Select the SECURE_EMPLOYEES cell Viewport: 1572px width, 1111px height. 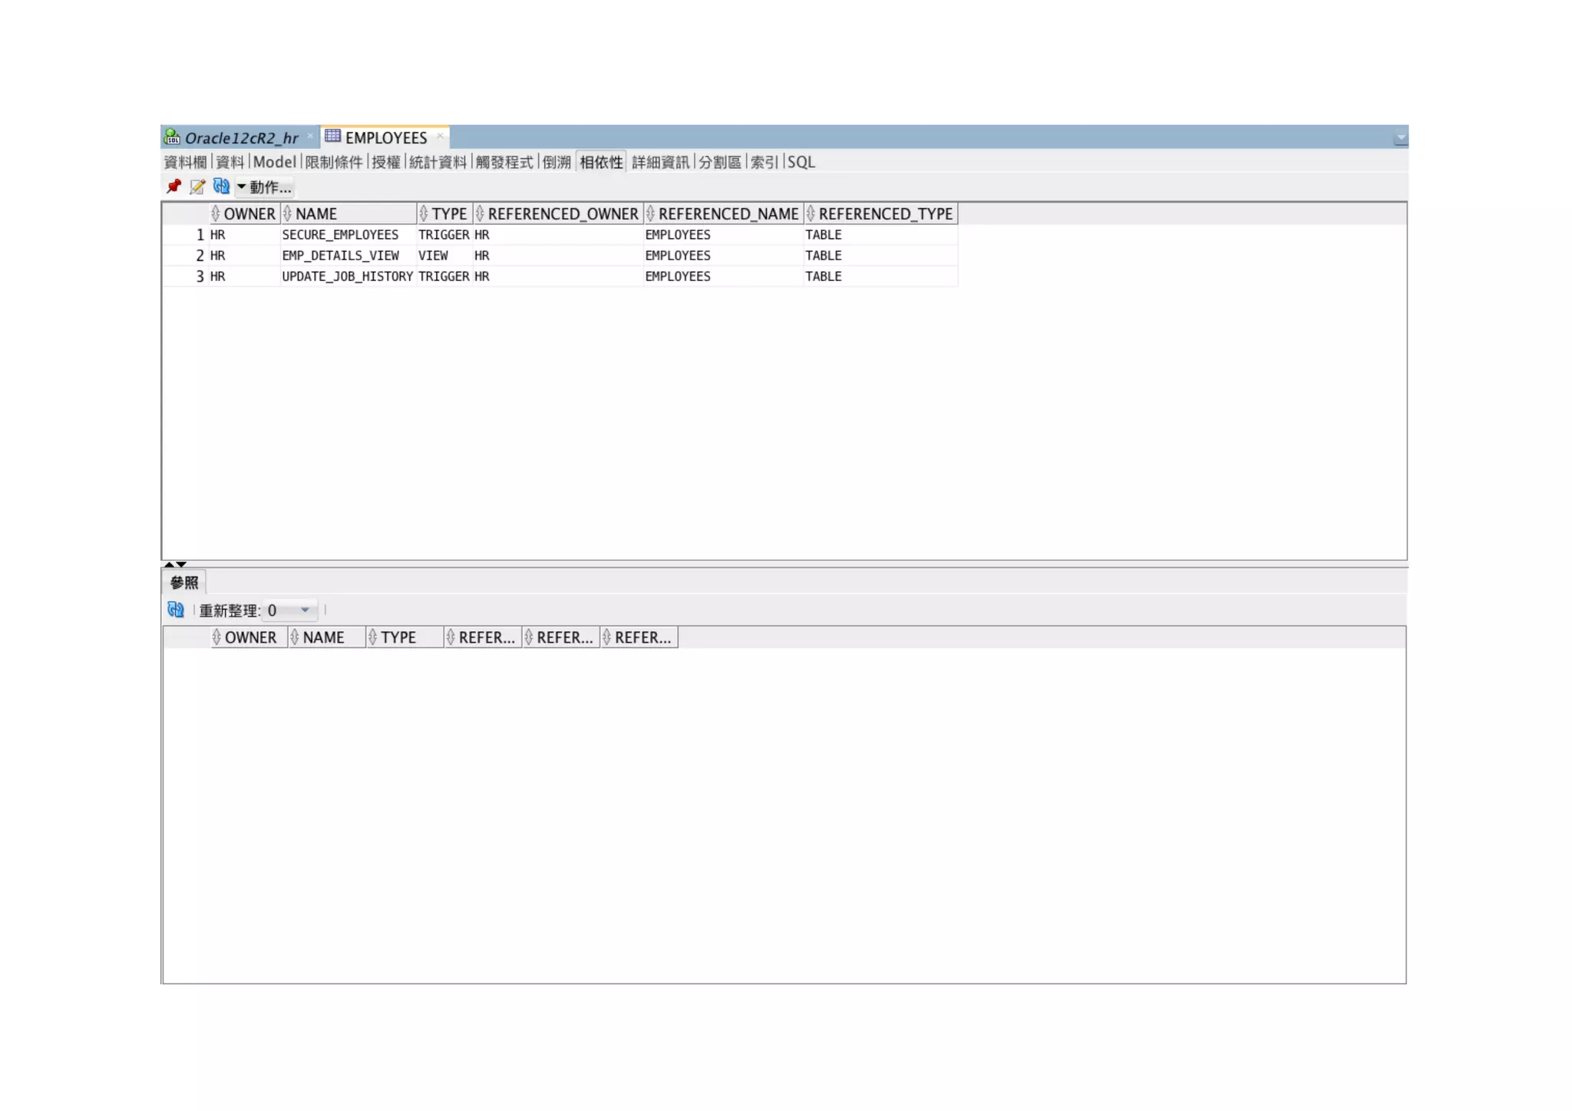348,235
